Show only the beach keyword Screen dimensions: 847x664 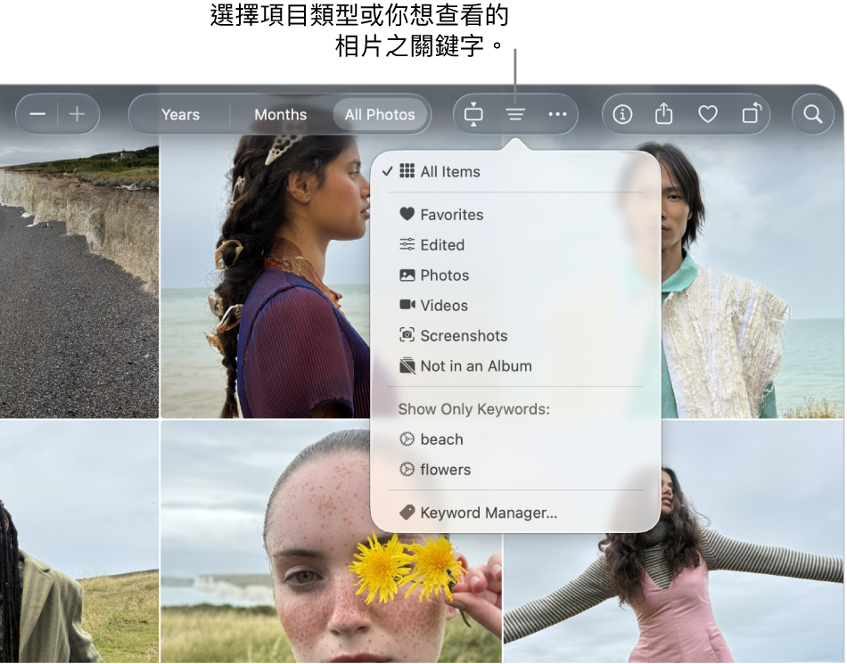[515, 439]
